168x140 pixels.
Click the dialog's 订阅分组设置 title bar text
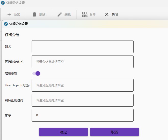(19, 24)
